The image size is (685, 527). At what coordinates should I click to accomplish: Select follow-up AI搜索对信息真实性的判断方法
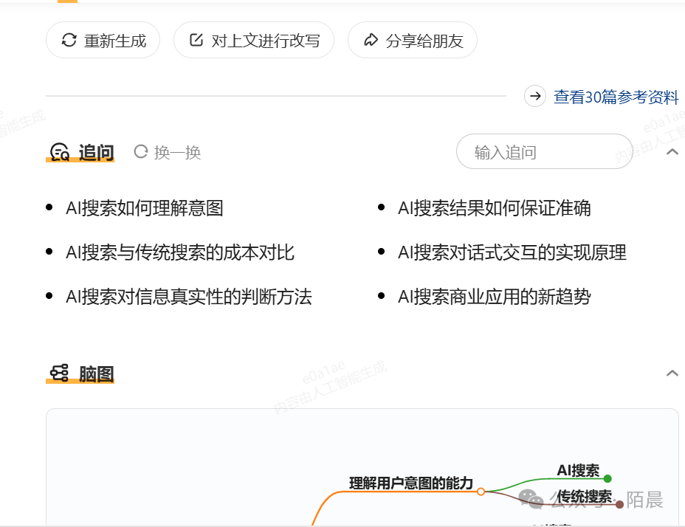pos(189,297)
